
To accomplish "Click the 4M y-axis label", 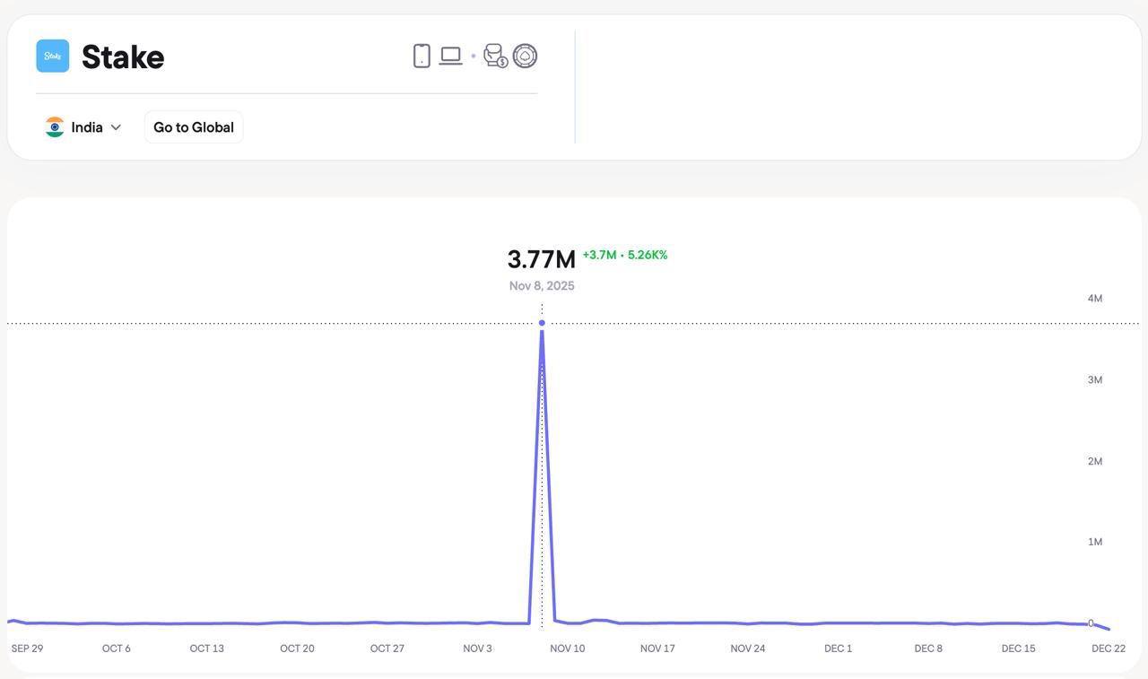I will pos(1094,299).
